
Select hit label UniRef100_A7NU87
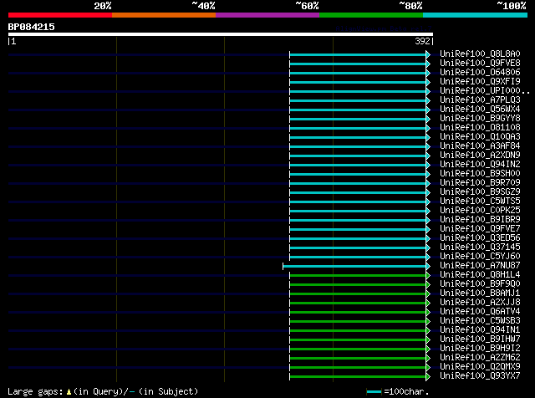[480, 266]
